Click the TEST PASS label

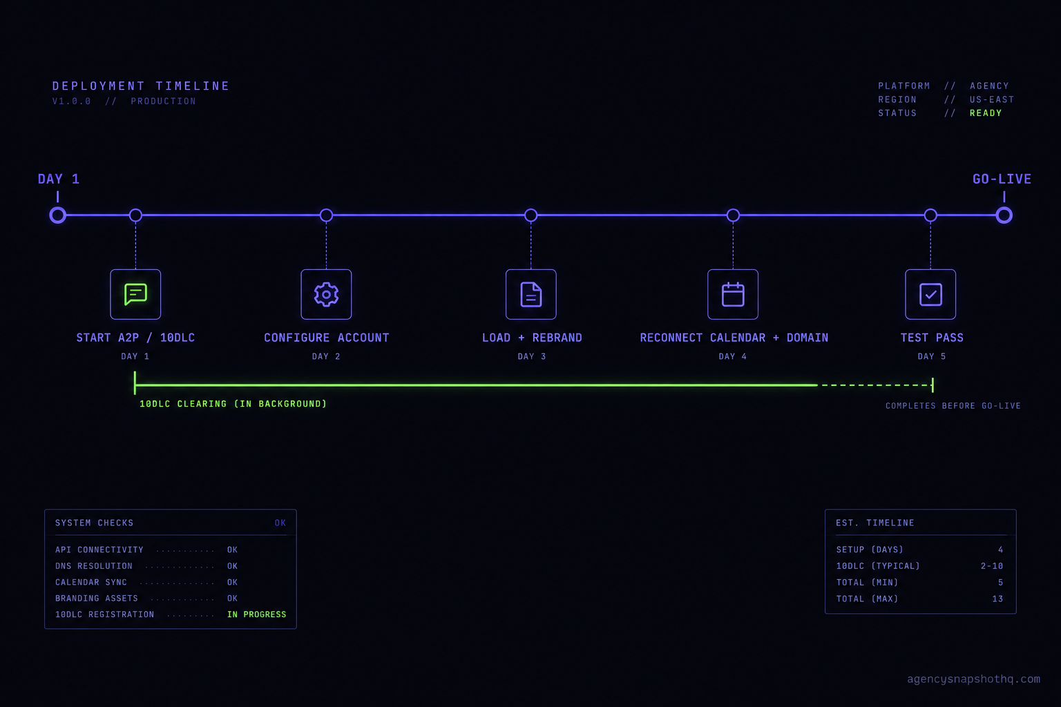coord(932,338)
